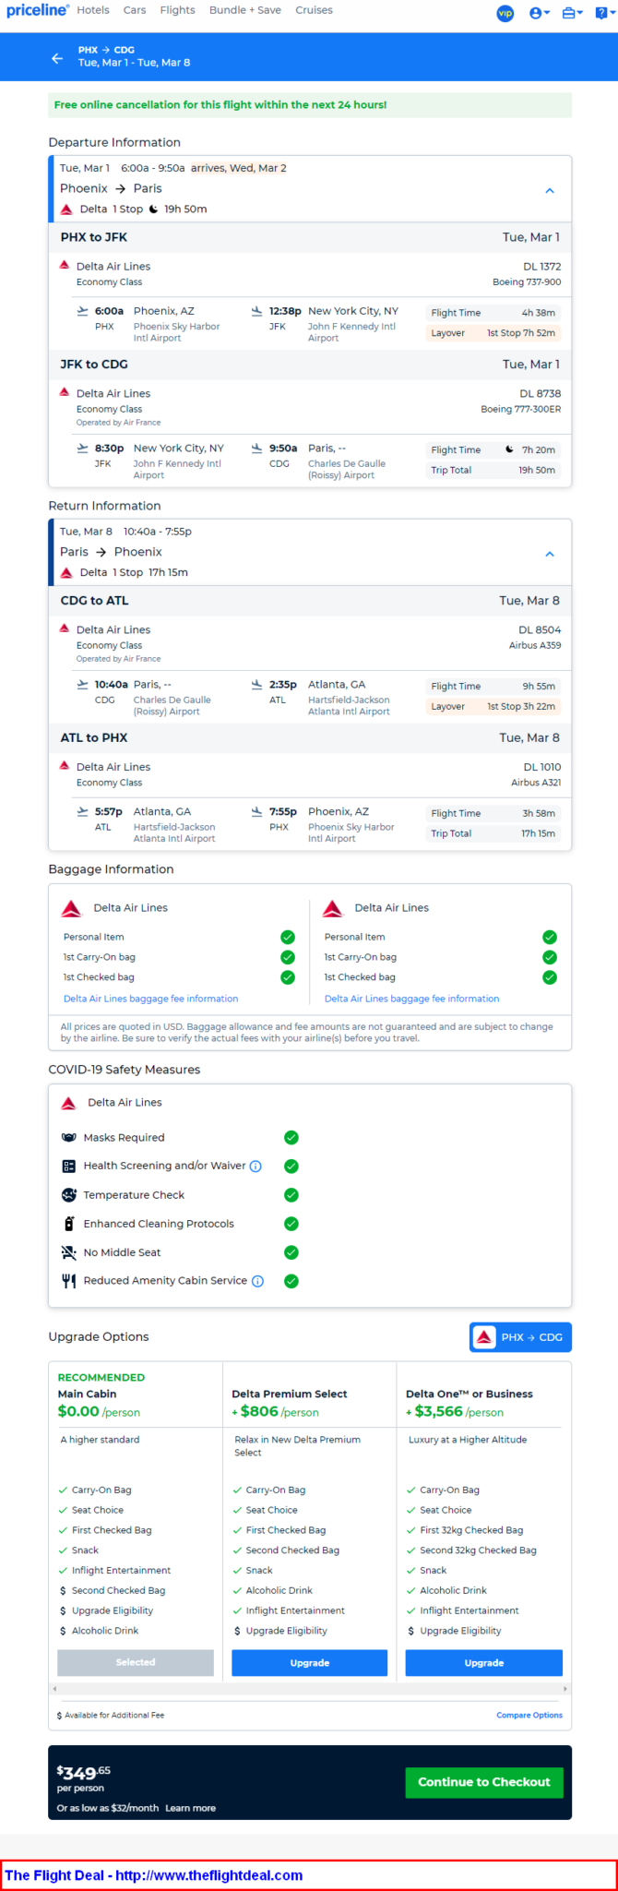Screen dimensions: 618x1891
Task: Click the greyed Selected Main Cabin button
Action: coord(136,1662)
